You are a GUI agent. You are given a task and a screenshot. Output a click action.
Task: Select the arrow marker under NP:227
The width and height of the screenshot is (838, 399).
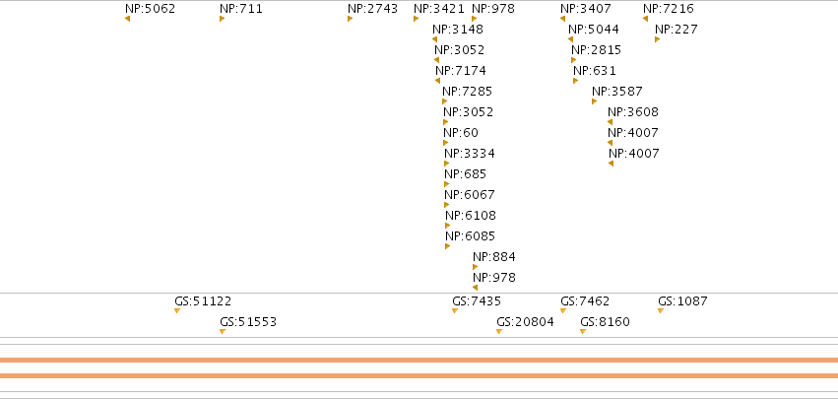[658, 39]
